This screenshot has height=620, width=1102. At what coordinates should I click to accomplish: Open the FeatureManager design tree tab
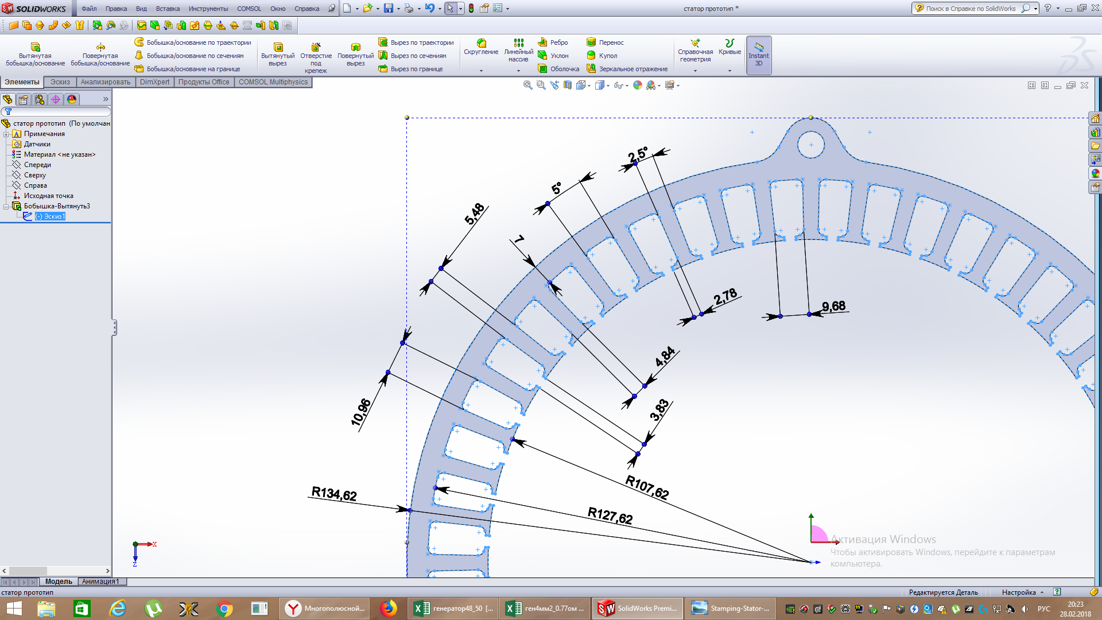[x=7, y=99]
